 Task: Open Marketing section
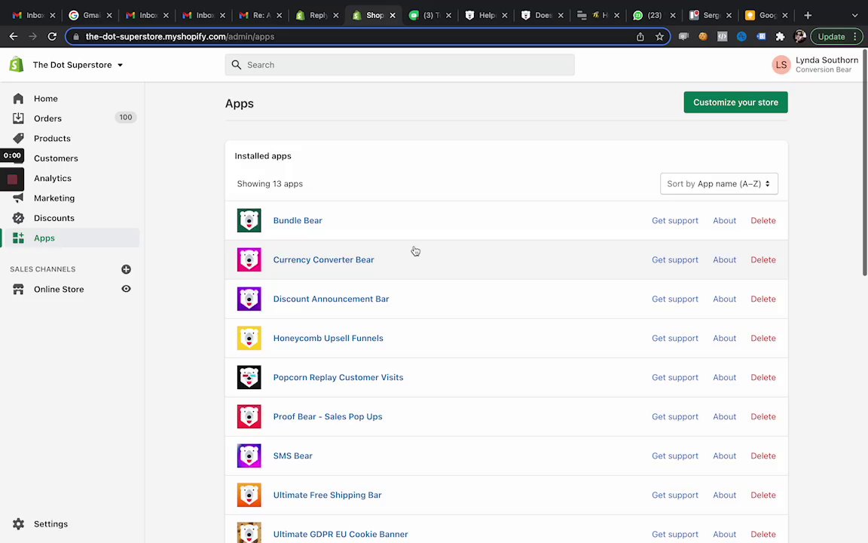[x=54, y=198]
